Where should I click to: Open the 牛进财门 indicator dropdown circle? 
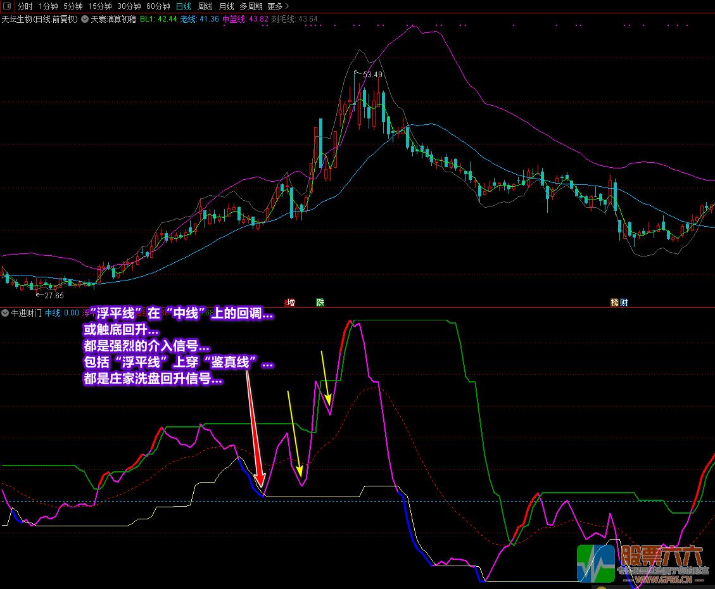5,313
